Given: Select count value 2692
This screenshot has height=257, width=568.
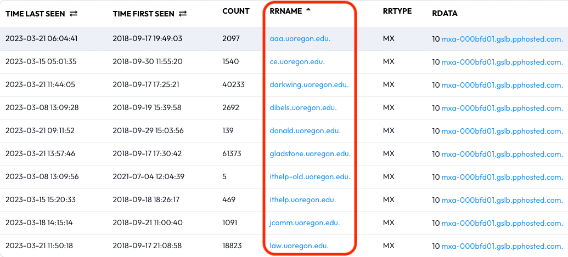Looking at the screenshot, I should [x=231, y=107].
